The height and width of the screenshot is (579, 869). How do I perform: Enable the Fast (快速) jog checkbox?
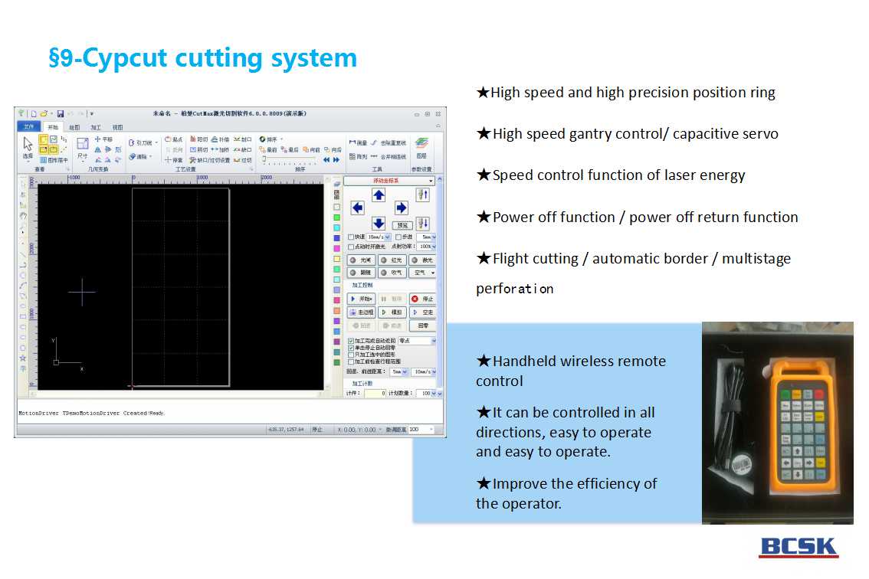coord(351,237)
